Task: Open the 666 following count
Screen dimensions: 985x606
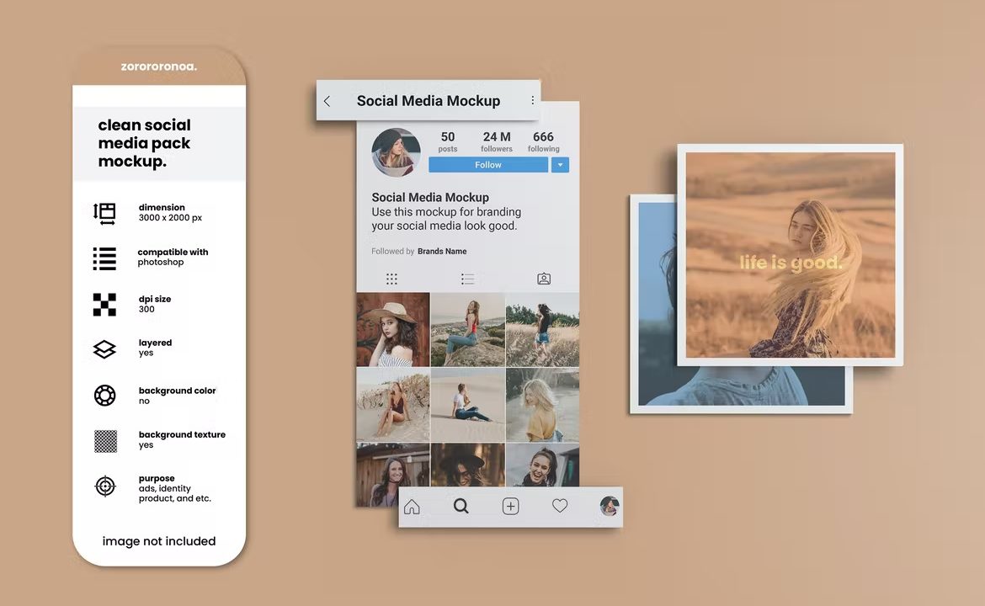Action: [x=543, y=141]
